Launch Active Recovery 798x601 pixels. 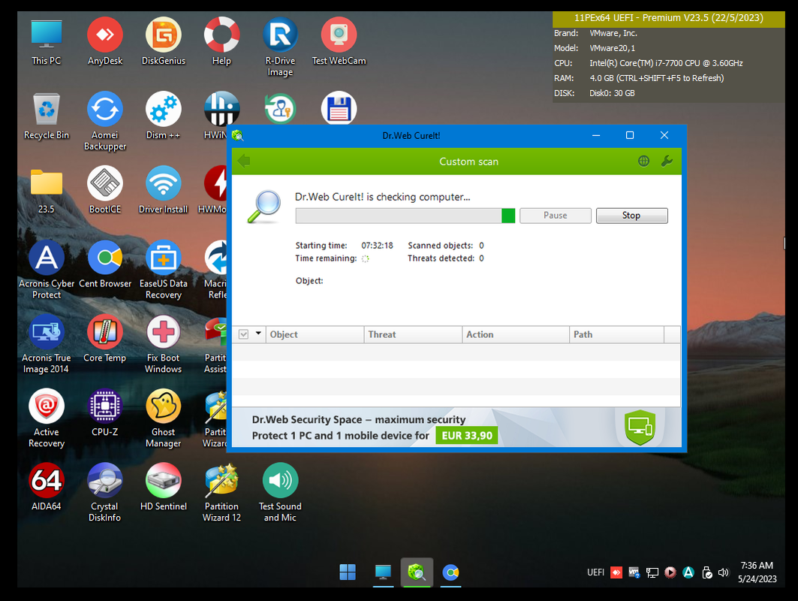pos(47,418)
